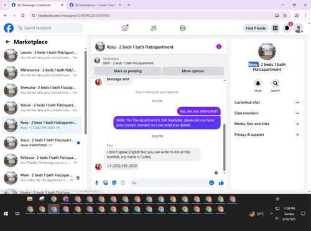Open Rebecca's apartment conversation

pyautogui.click(x=42, y=160)
